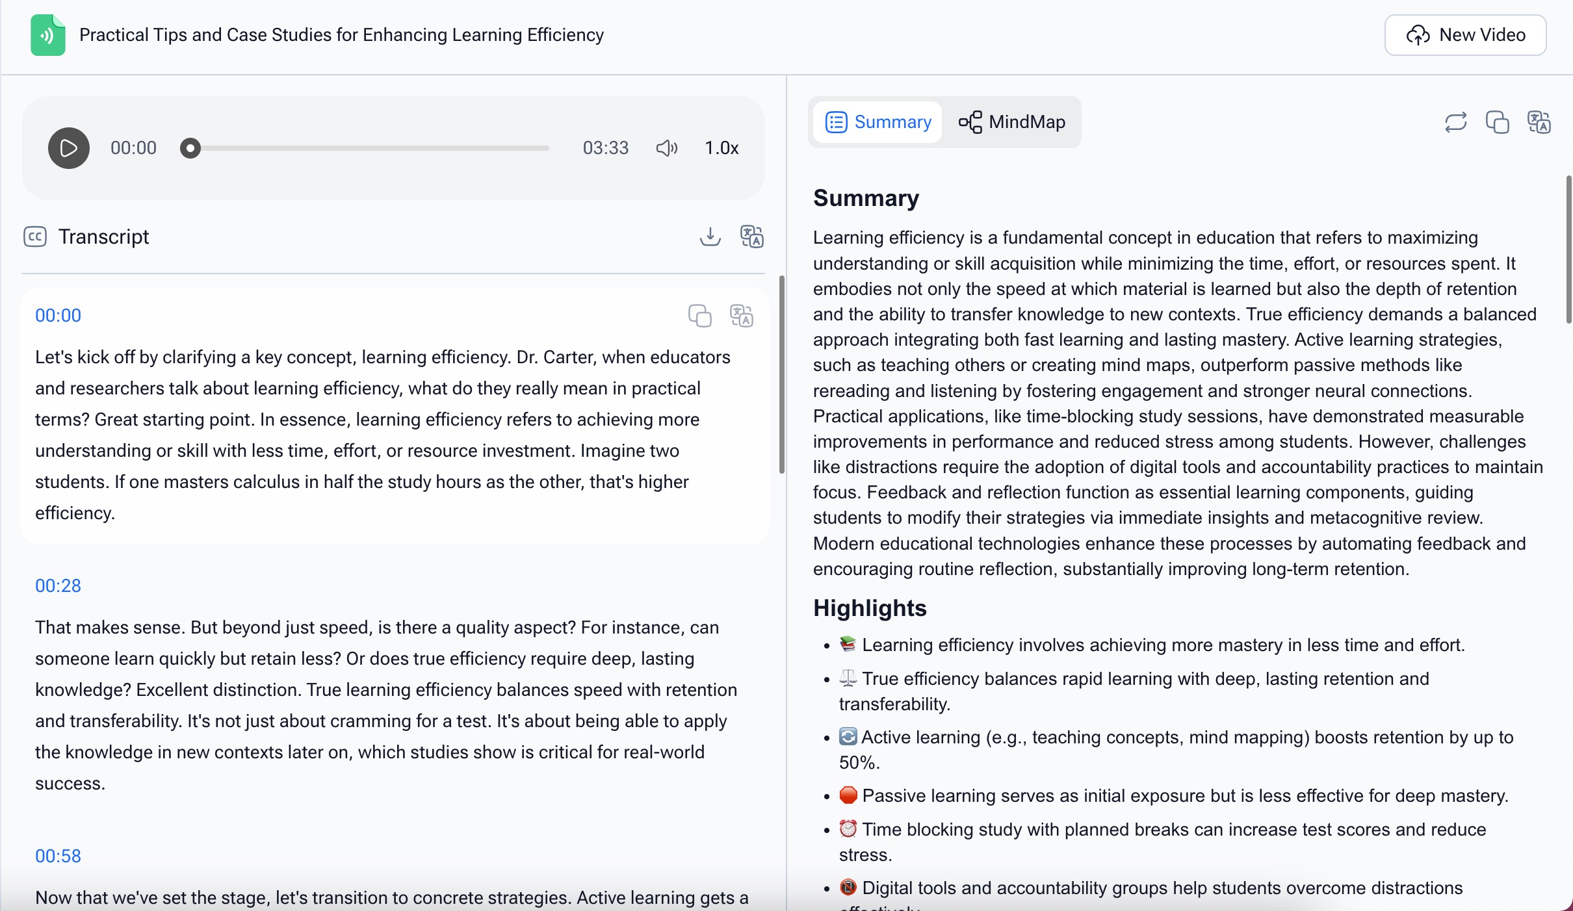
Task: Click the 03:33 total duration text
Action: tap(605, 148)
